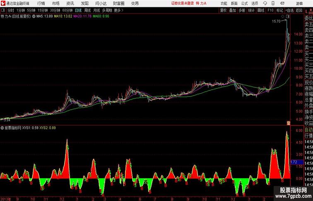
Task: Open the 行情 menu
Action: point(41,3)
